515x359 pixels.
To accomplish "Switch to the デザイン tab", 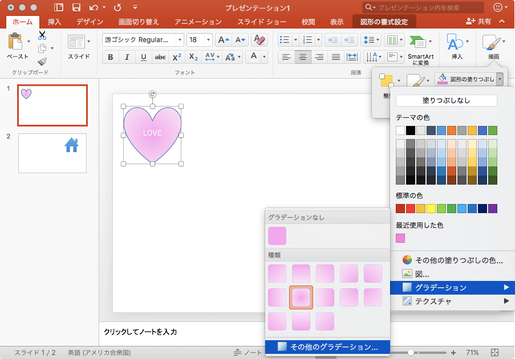I will [90, 22].
